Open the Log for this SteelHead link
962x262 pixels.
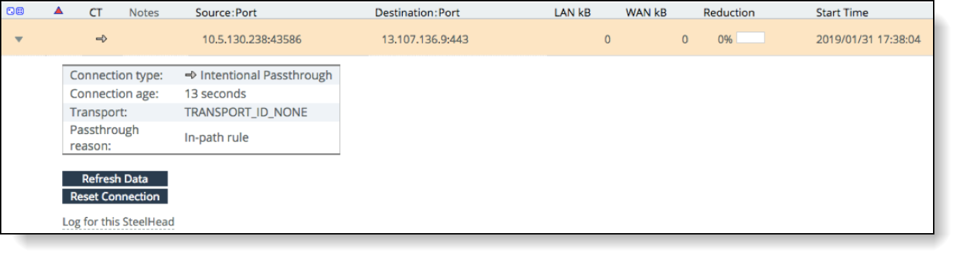118,222
